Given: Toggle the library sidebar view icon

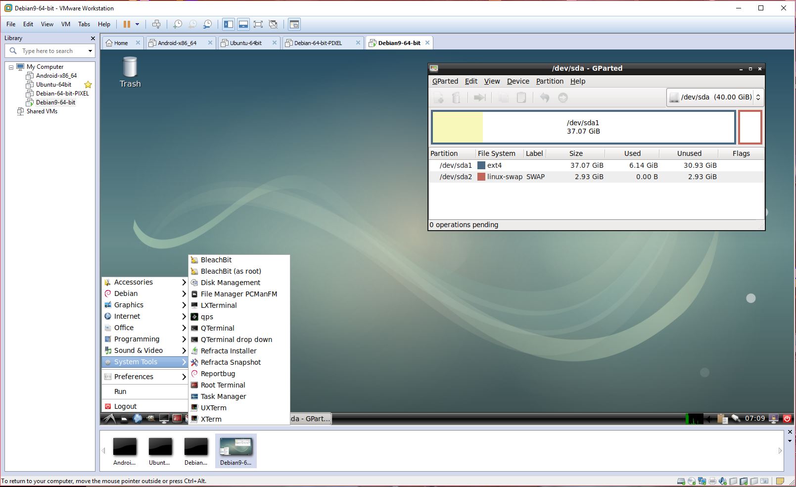Looking at the screenshot, I should (229, 24).
